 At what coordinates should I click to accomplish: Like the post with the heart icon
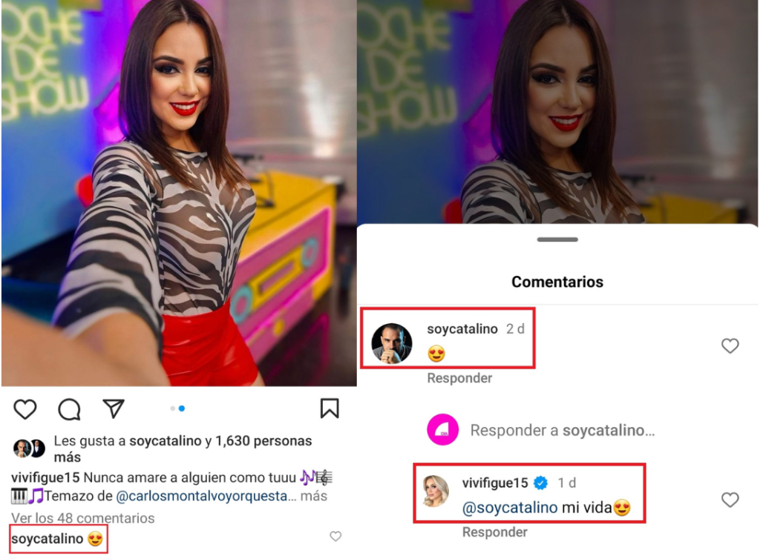(x=24, y=408)
